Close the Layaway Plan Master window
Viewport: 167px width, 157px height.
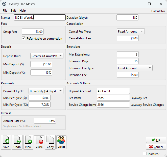[x=161, y=4]
